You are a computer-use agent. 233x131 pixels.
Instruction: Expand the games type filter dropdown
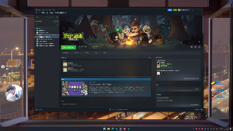tap(44, 21)
